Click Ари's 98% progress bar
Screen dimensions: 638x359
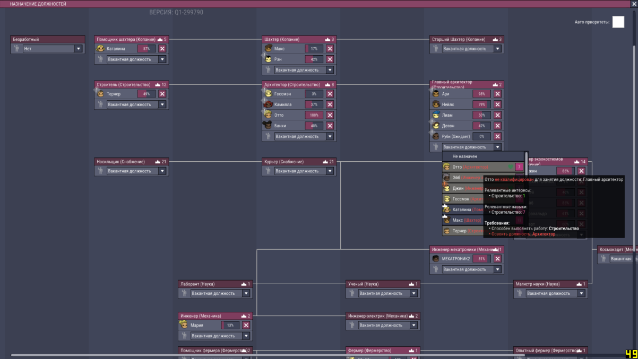482,94
